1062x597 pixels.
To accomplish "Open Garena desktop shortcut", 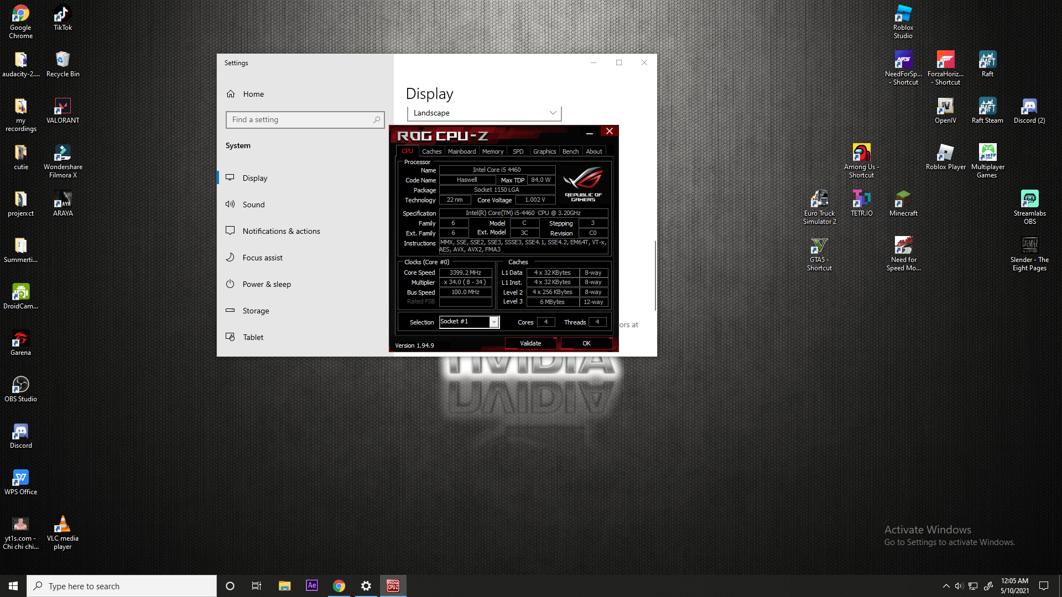I will coord(20,343).
